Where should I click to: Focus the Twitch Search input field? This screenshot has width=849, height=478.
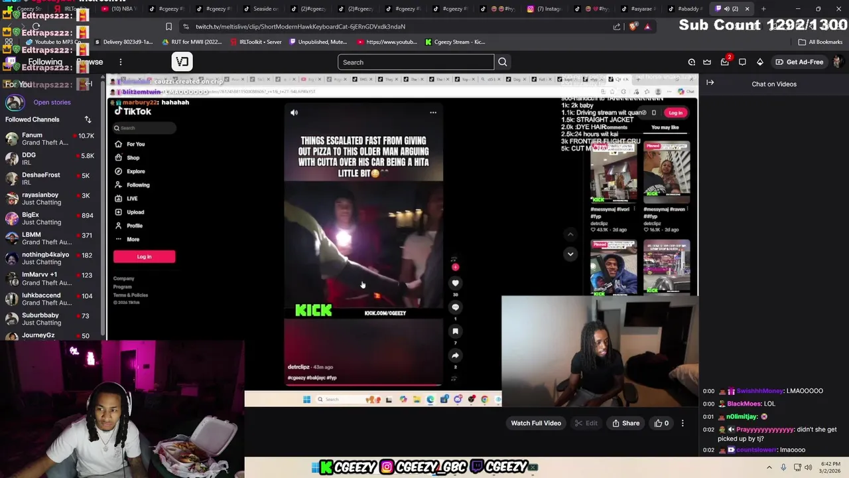tap(416, 62)
